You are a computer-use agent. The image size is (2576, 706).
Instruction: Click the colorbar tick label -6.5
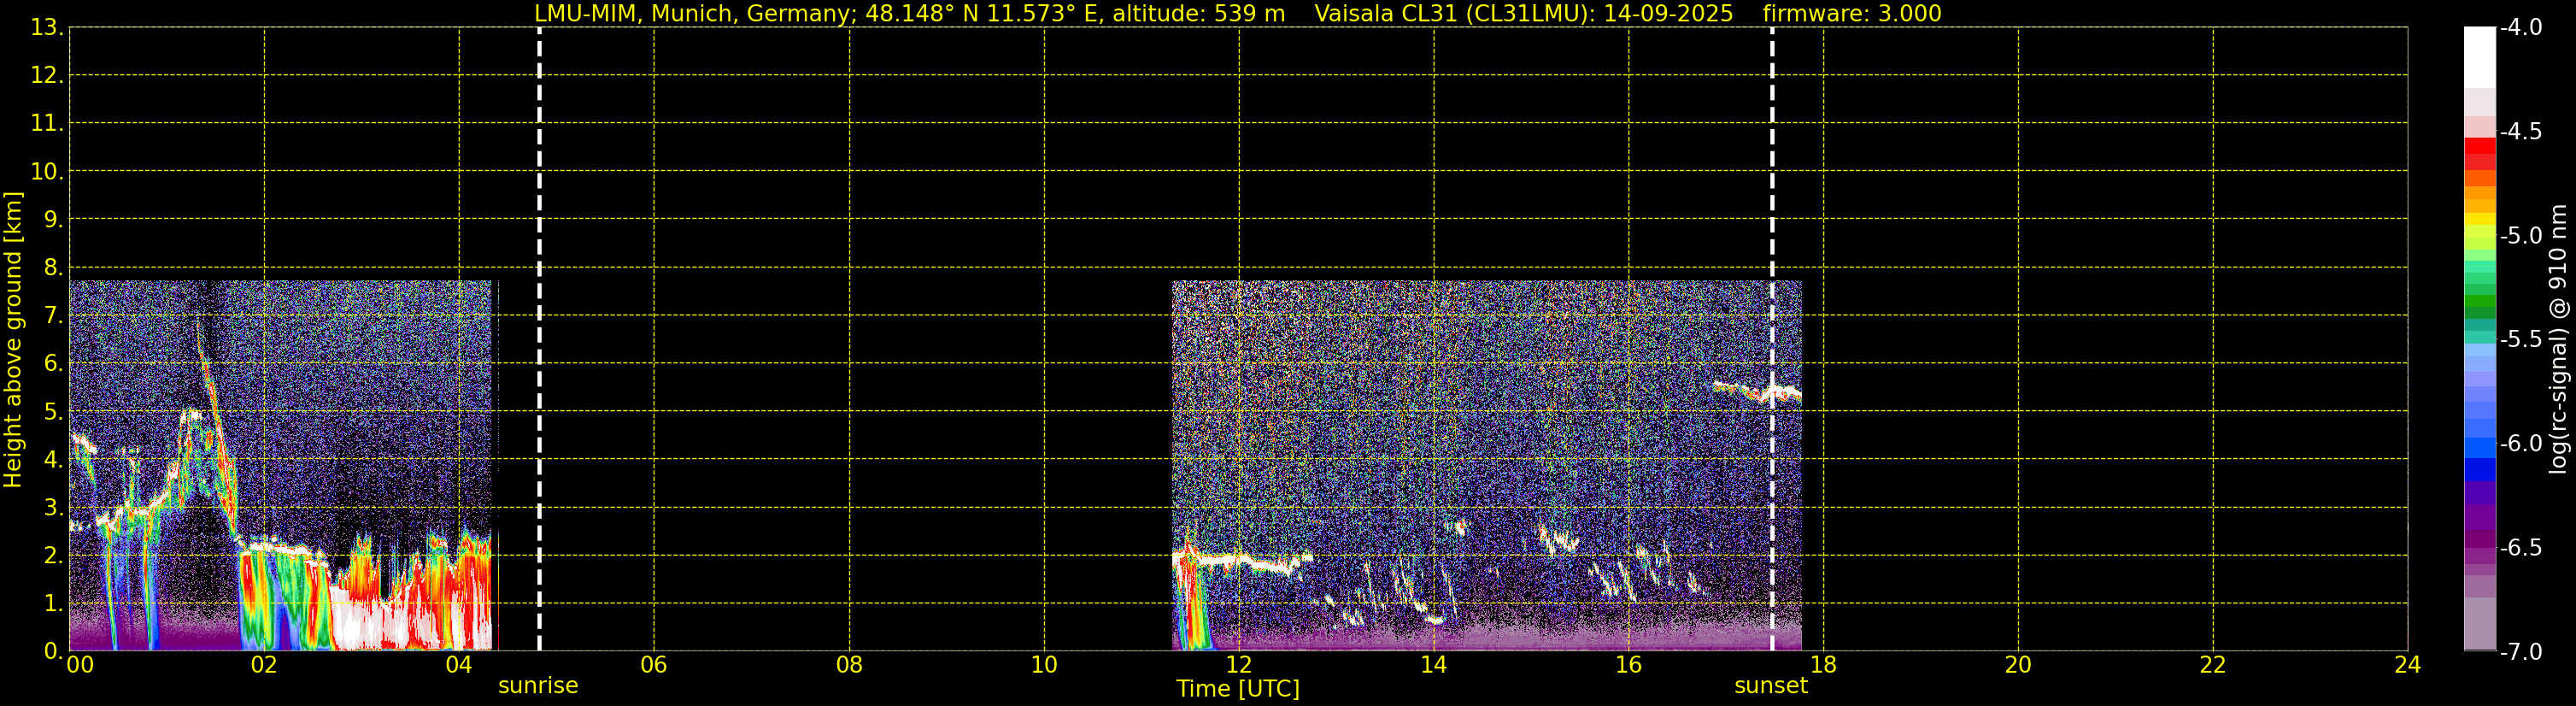pyautogui.click(x=2521, y=548)
